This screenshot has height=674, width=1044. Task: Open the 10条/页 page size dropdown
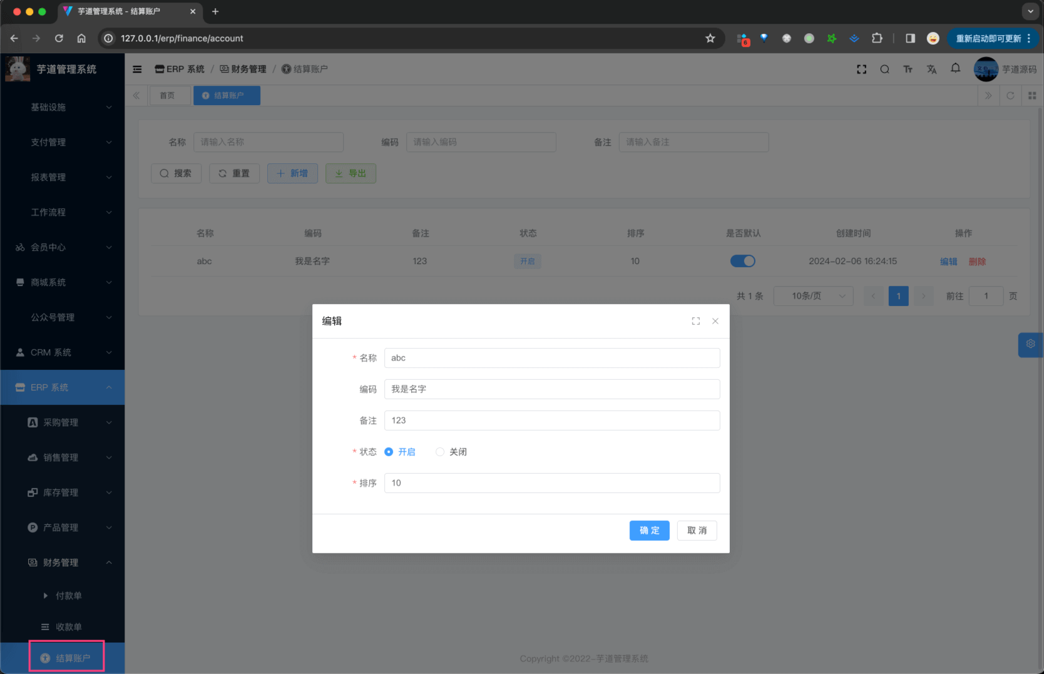pos(813,296)
